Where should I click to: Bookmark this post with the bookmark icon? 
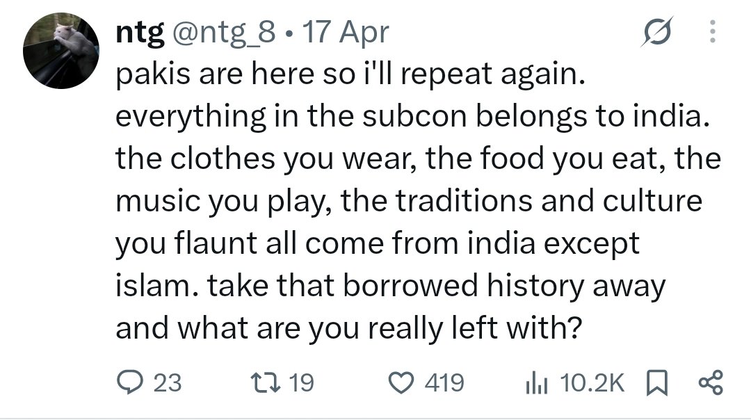click(657, 382)
